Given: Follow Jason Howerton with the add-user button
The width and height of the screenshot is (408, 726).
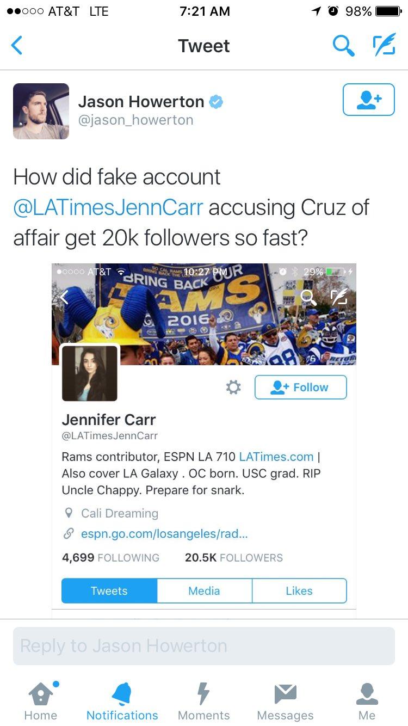Looking at the screenshot, I should 369,100.
